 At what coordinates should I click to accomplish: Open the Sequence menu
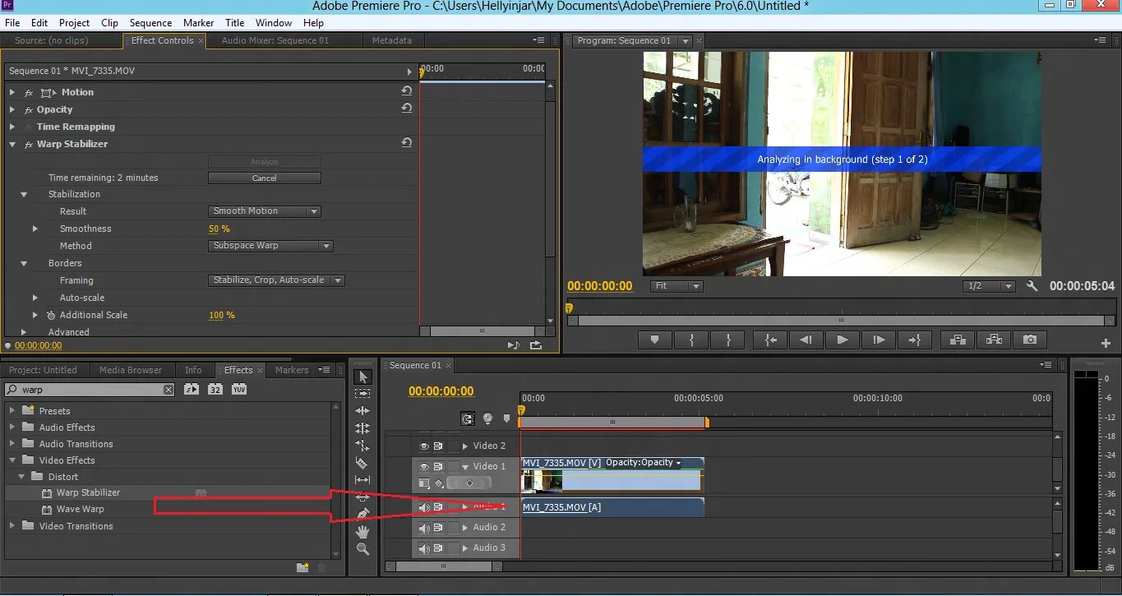[x=151, y=23]
